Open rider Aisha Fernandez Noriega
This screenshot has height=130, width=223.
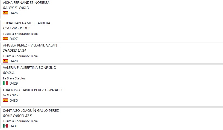pos(26,3)
